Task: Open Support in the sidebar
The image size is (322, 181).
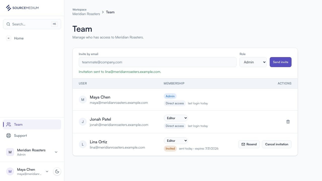Action: click(x=32, y=135)
